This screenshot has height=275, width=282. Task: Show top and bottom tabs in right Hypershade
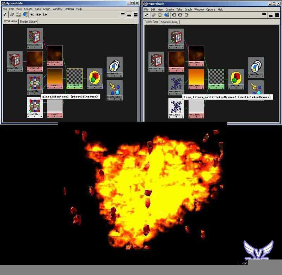tap(277, 15)
